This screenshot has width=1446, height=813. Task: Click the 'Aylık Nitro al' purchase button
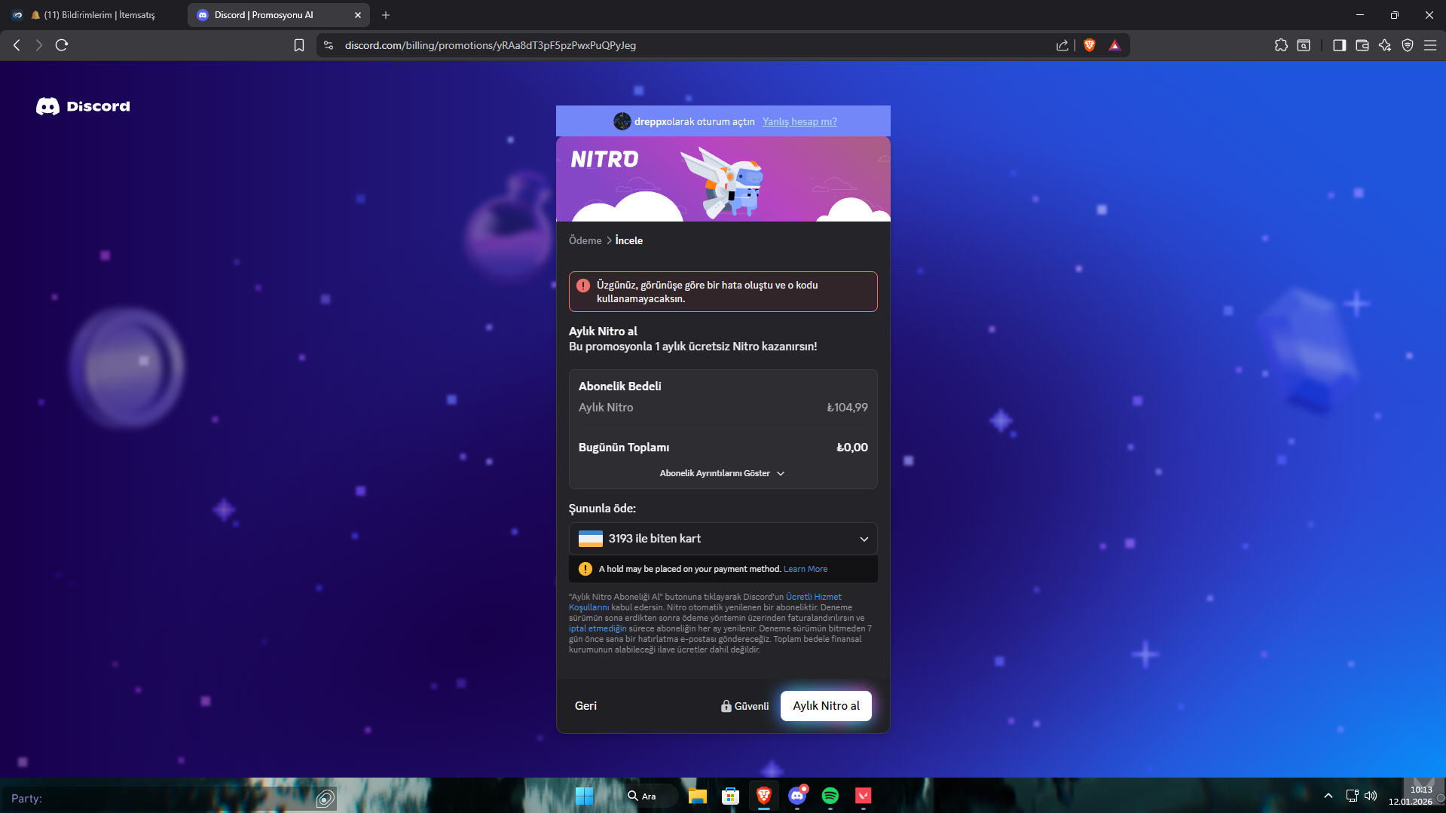pyautogui.click(x=826, y=706)
